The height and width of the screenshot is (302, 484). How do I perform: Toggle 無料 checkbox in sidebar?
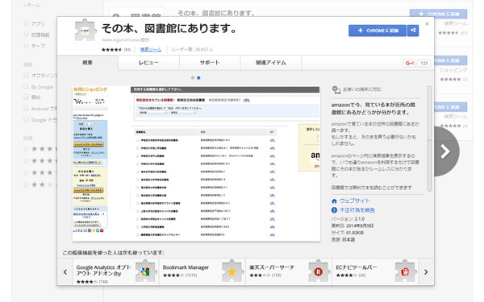26,97
